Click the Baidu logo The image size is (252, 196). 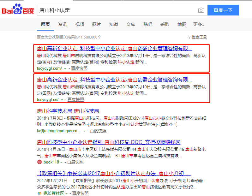point(18,10)
